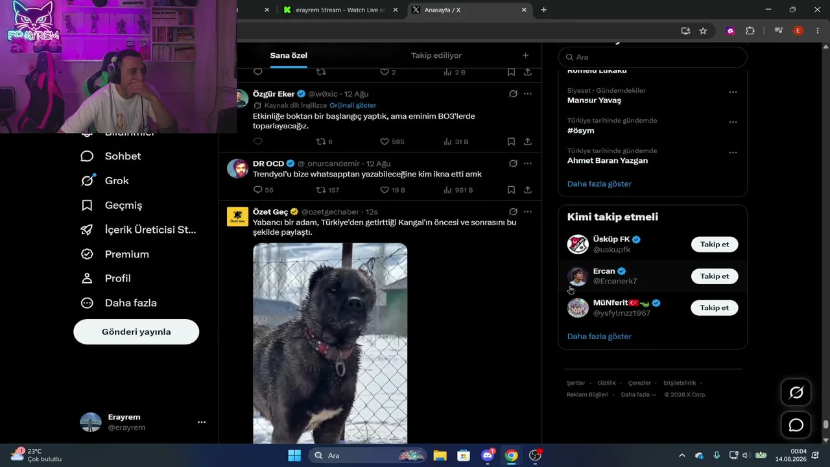Screen dimensions: 830x467
Task: Click the Gönderi yayınla button
Action: [x=136, y=331]
